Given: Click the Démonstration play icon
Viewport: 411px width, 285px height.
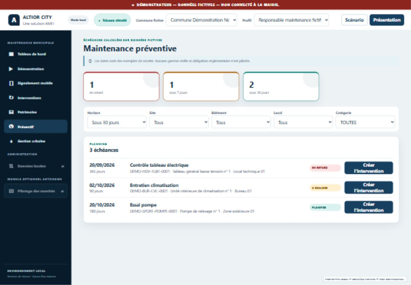Looking at the screenshot, I should click(x=11, y=69).
